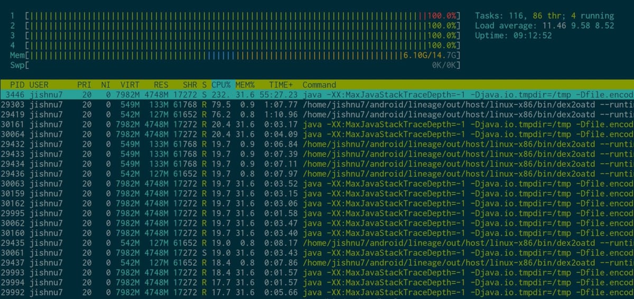Click the TIME+ value 1:07.77
The image size is (634, 299).
tap(281, 105)
